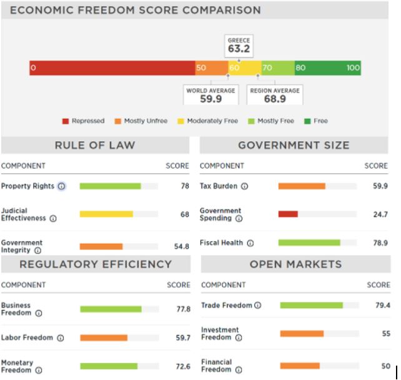Image resolution: width=401 pixels, height=380 pixels.
Task: Click the Property Rights info icon
Action: [x=62, y=186]
